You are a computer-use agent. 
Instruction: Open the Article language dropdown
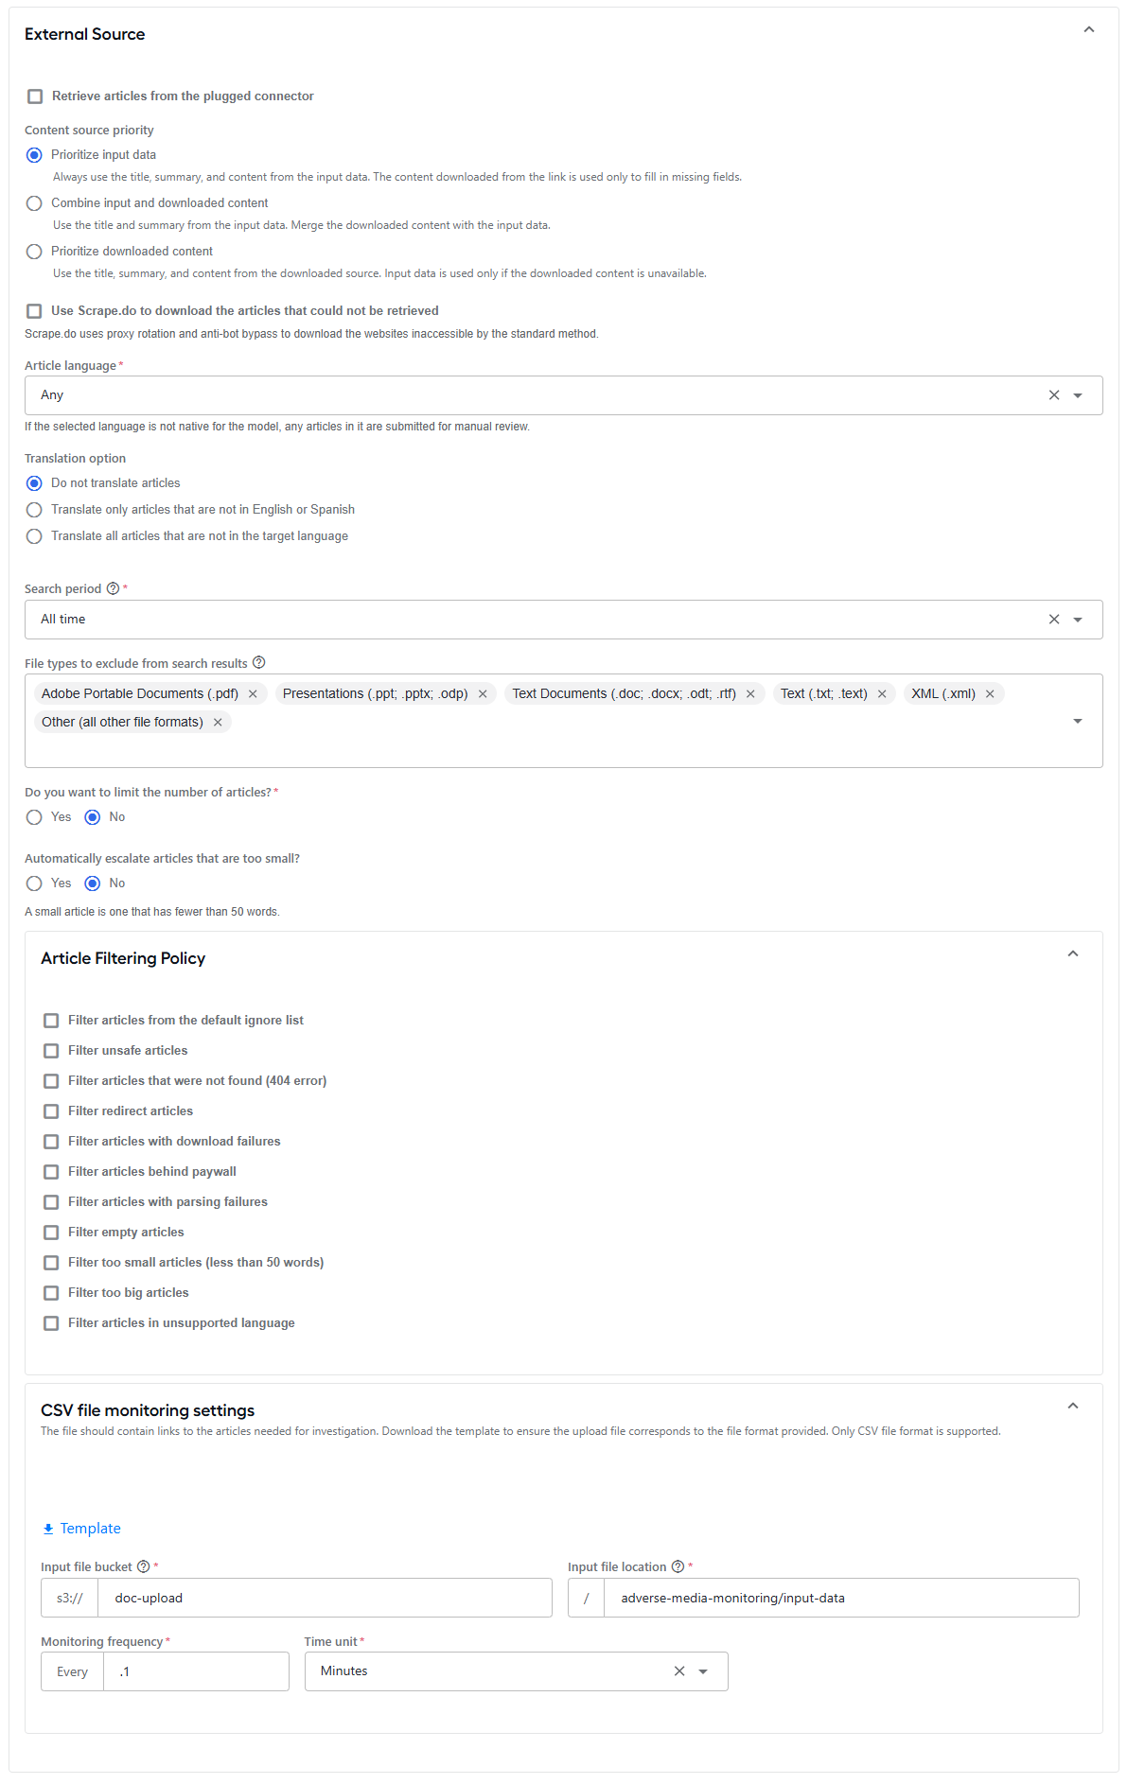[x=1078, y=395]
